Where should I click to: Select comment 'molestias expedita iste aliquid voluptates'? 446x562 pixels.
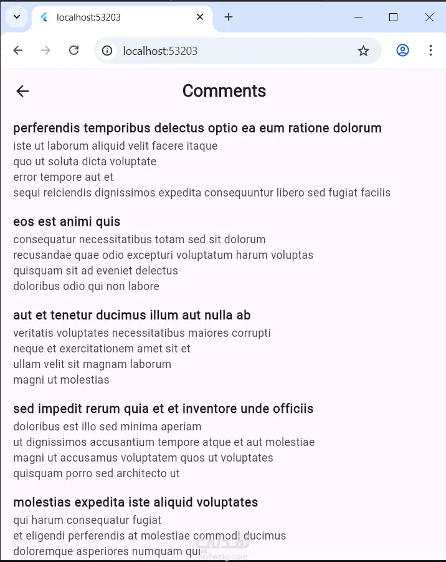click(x=135, y=502)
